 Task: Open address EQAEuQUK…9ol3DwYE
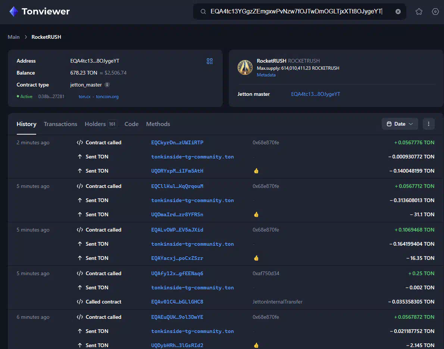click(x=177, y=317)
